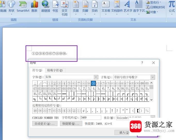Image resolution: width=176 pixels, height=140 pixels.
Task: Select the '20.' symbol in grid
Action: tap(54, 94)
